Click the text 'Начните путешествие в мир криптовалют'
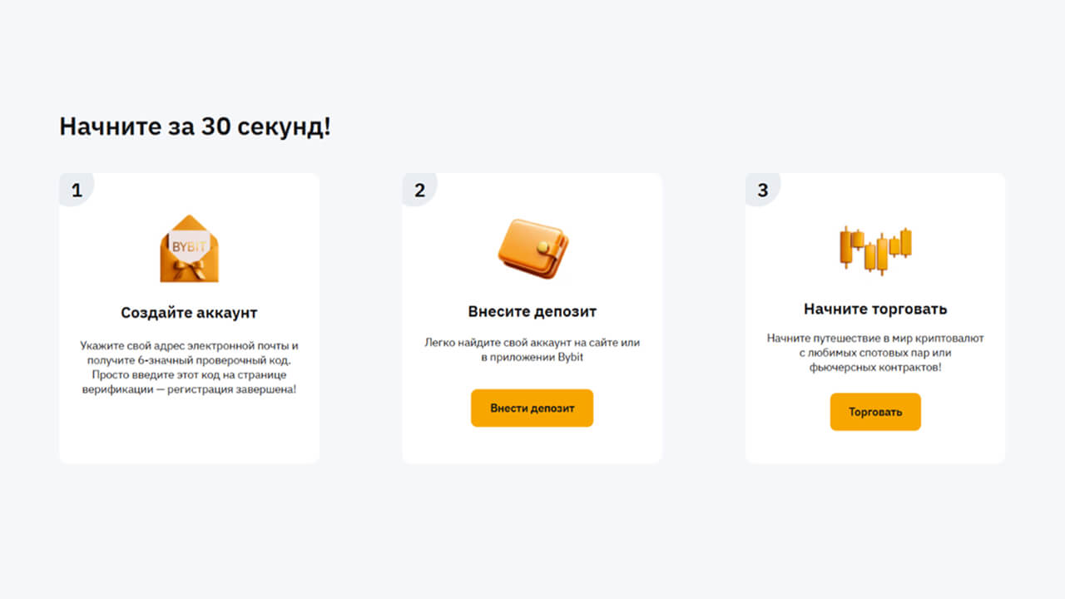The width and height of the screenshot is (1065, 599). tap(875, 338)
